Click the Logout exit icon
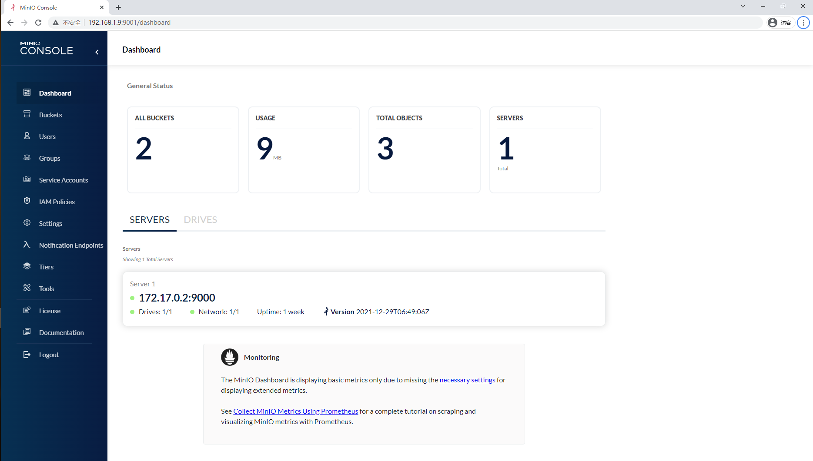This screenshot has height=461, width=813. (27, 355)
